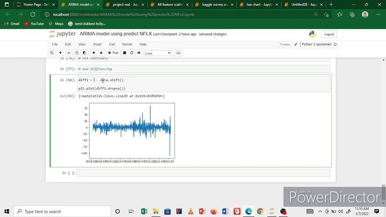Open the command palette keyboard icon
The height and width of the screenshot is (217, 386).
click(x=179, y=53)
